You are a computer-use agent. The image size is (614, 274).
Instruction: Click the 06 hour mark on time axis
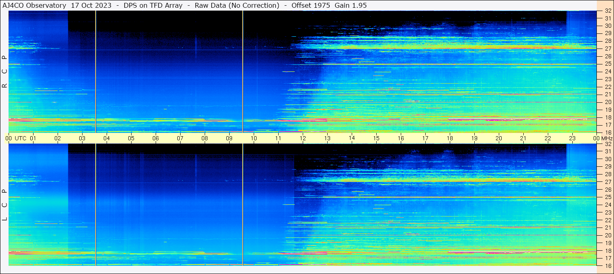pyautogui.click(x=156, y=138)
